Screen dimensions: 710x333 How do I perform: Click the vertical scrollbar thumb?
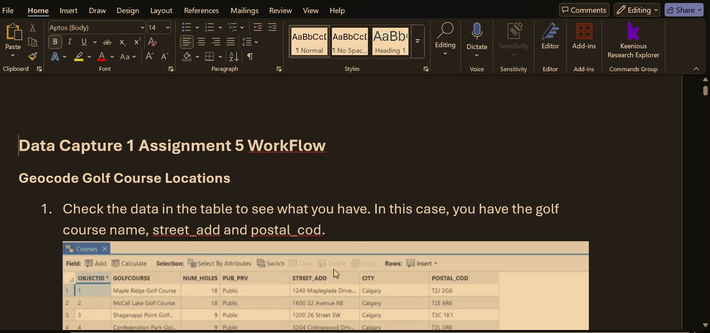(705, 91)
